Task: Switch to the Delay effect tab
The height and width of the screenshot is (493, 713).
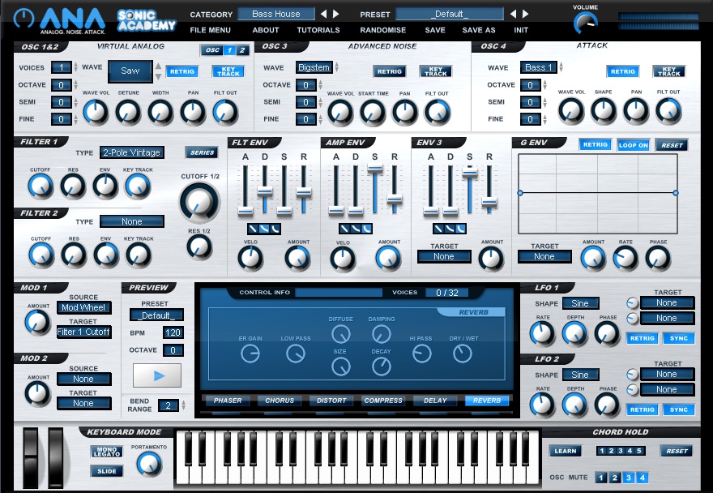Action: coord(435,401)
